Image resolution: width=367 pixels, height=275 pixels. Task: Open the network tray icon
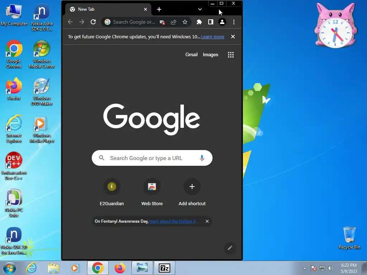(x=322, y=268)
